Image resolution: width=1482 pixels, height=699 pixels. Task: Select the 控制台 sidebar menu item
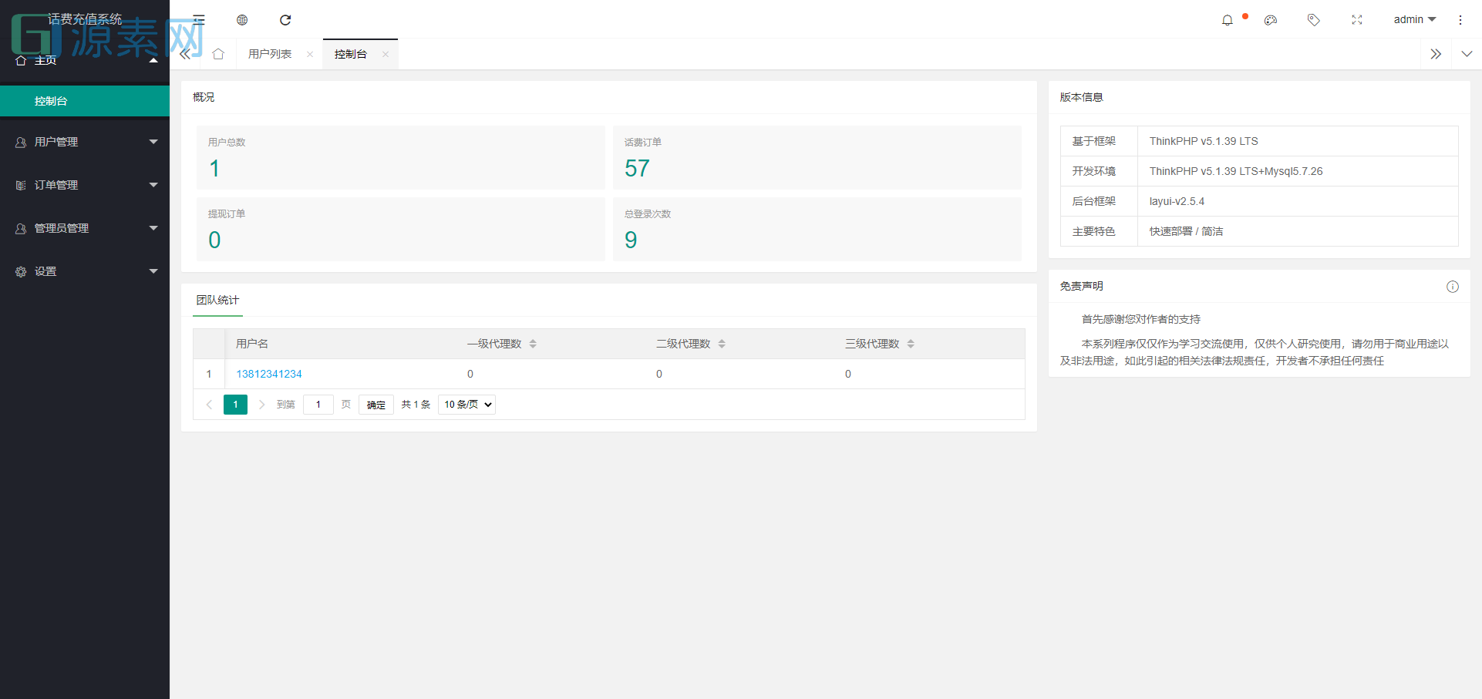(49, 101)
